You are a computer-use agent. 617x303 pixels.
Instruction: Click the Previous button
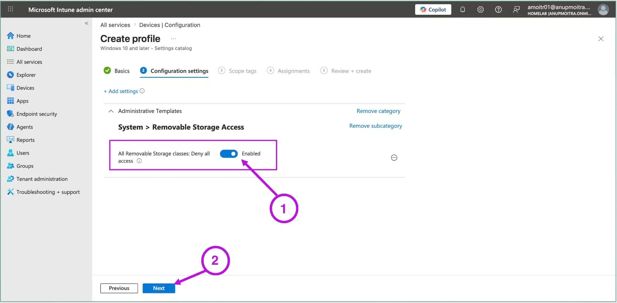pyautogui.click(x=119, y=288)
